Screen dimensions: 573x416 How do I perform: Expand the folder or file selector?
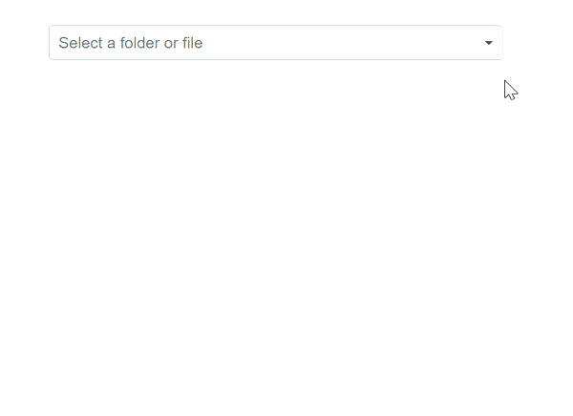pos(276,43)
